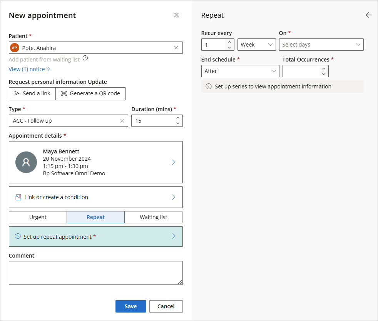378x321 pixels.
Task: Click the waiting list info icon
Action: pyautogui.click(x=85, y=58)
